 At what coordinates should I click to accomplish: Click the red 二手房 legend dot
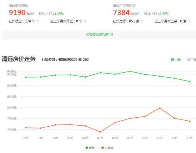coord(103,148)
